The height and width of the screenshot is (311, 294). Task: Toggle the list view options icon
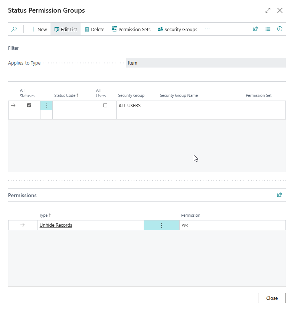[x=268, y=29]
